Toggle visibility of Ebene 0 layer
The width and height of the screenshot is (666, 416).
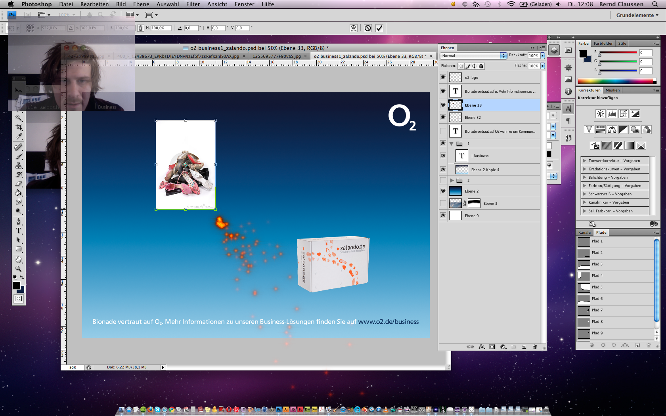443,216
